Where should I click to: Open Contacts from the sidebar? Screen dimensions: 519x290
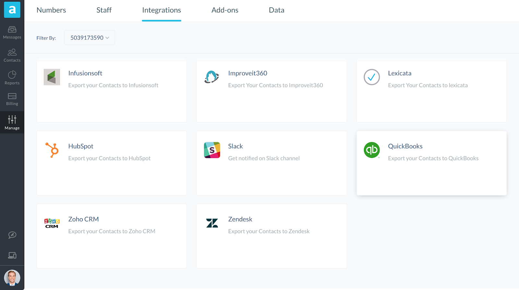(12, 55)
